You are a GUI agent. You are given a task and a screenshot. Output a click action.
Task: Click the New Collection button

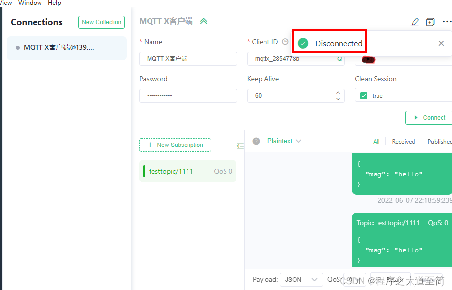pyautogui.click(x=102, y=22)
